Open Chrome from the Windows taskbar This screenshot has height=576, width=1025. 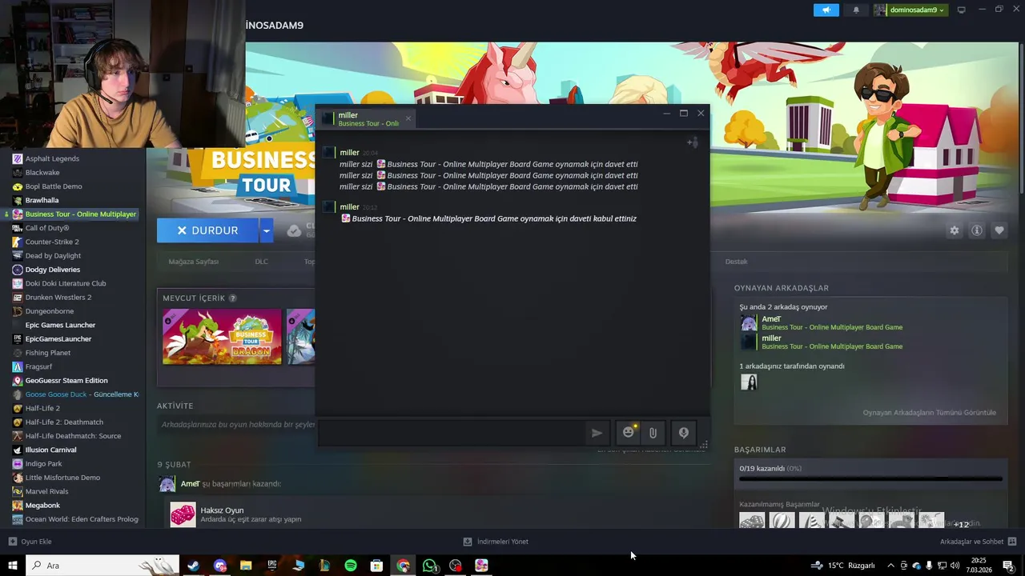click(403, 566)
